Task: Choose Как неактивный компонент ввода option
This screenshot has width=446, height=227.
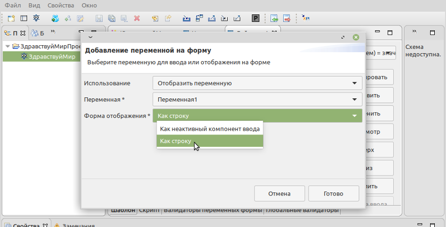Action: [x=210, y=129]
